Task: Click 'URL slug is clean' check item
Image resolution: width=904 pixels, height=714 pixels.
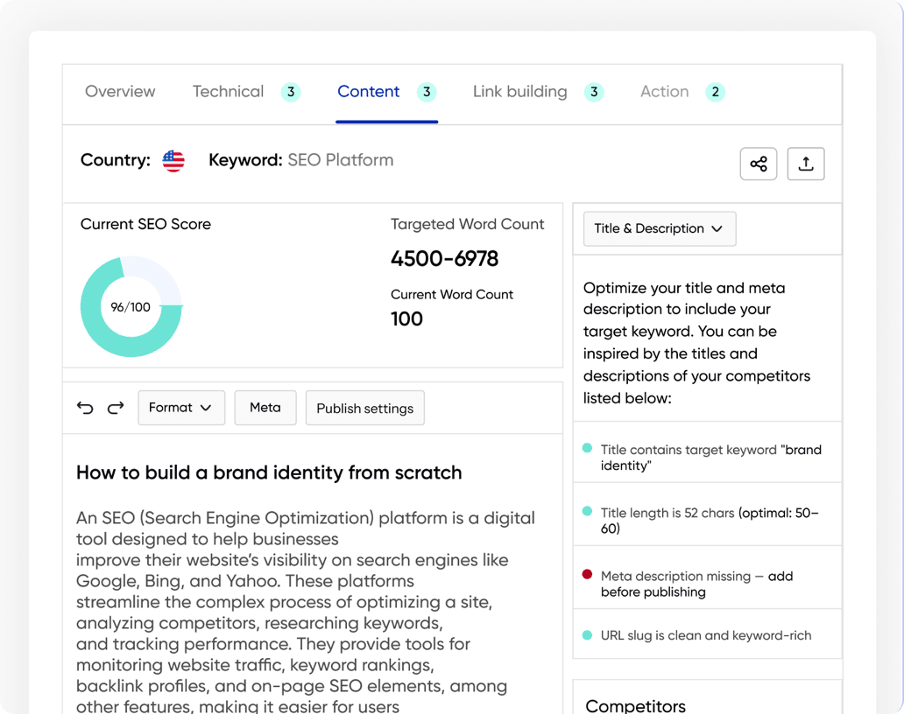Action: (708, 635)
